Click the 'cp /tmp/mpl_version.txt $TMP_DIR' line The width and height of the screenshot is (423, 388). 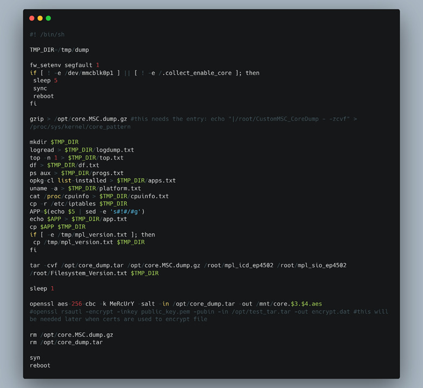pyautogui.click(x=89, y=242)
